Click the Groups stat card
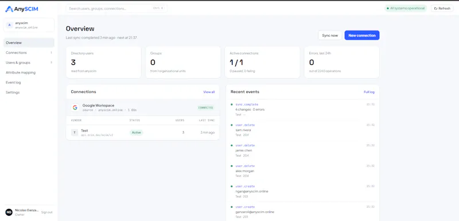 coord(183,63)
